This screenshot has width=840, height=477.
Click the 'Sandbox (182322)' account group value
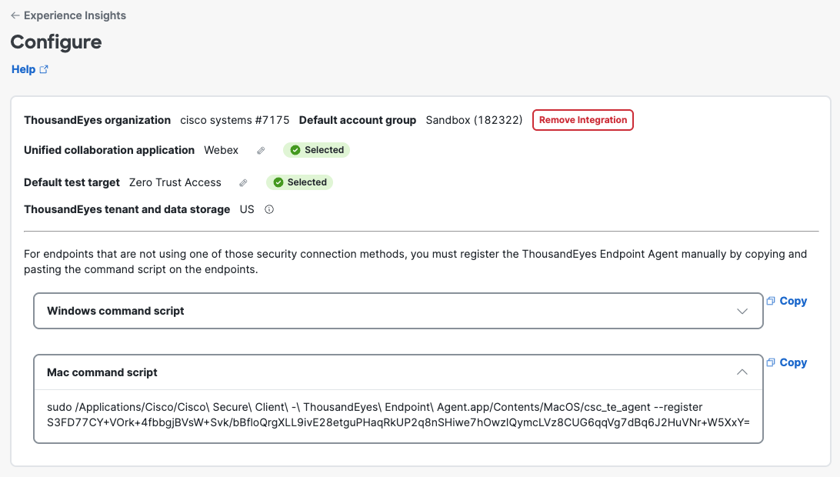pyautogui.click(x=474, y=120)
